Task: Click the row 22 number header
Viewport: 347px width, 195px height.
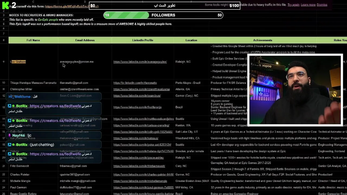Action: click(4, 175)
